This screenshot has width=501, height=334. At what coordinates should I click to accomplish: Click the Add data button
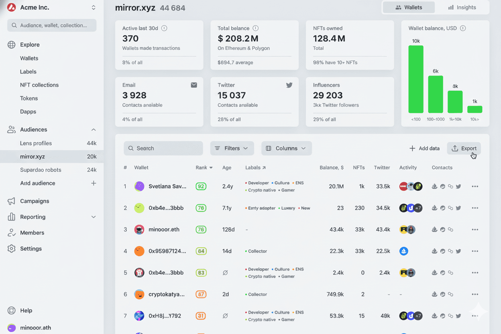point(424,148)
